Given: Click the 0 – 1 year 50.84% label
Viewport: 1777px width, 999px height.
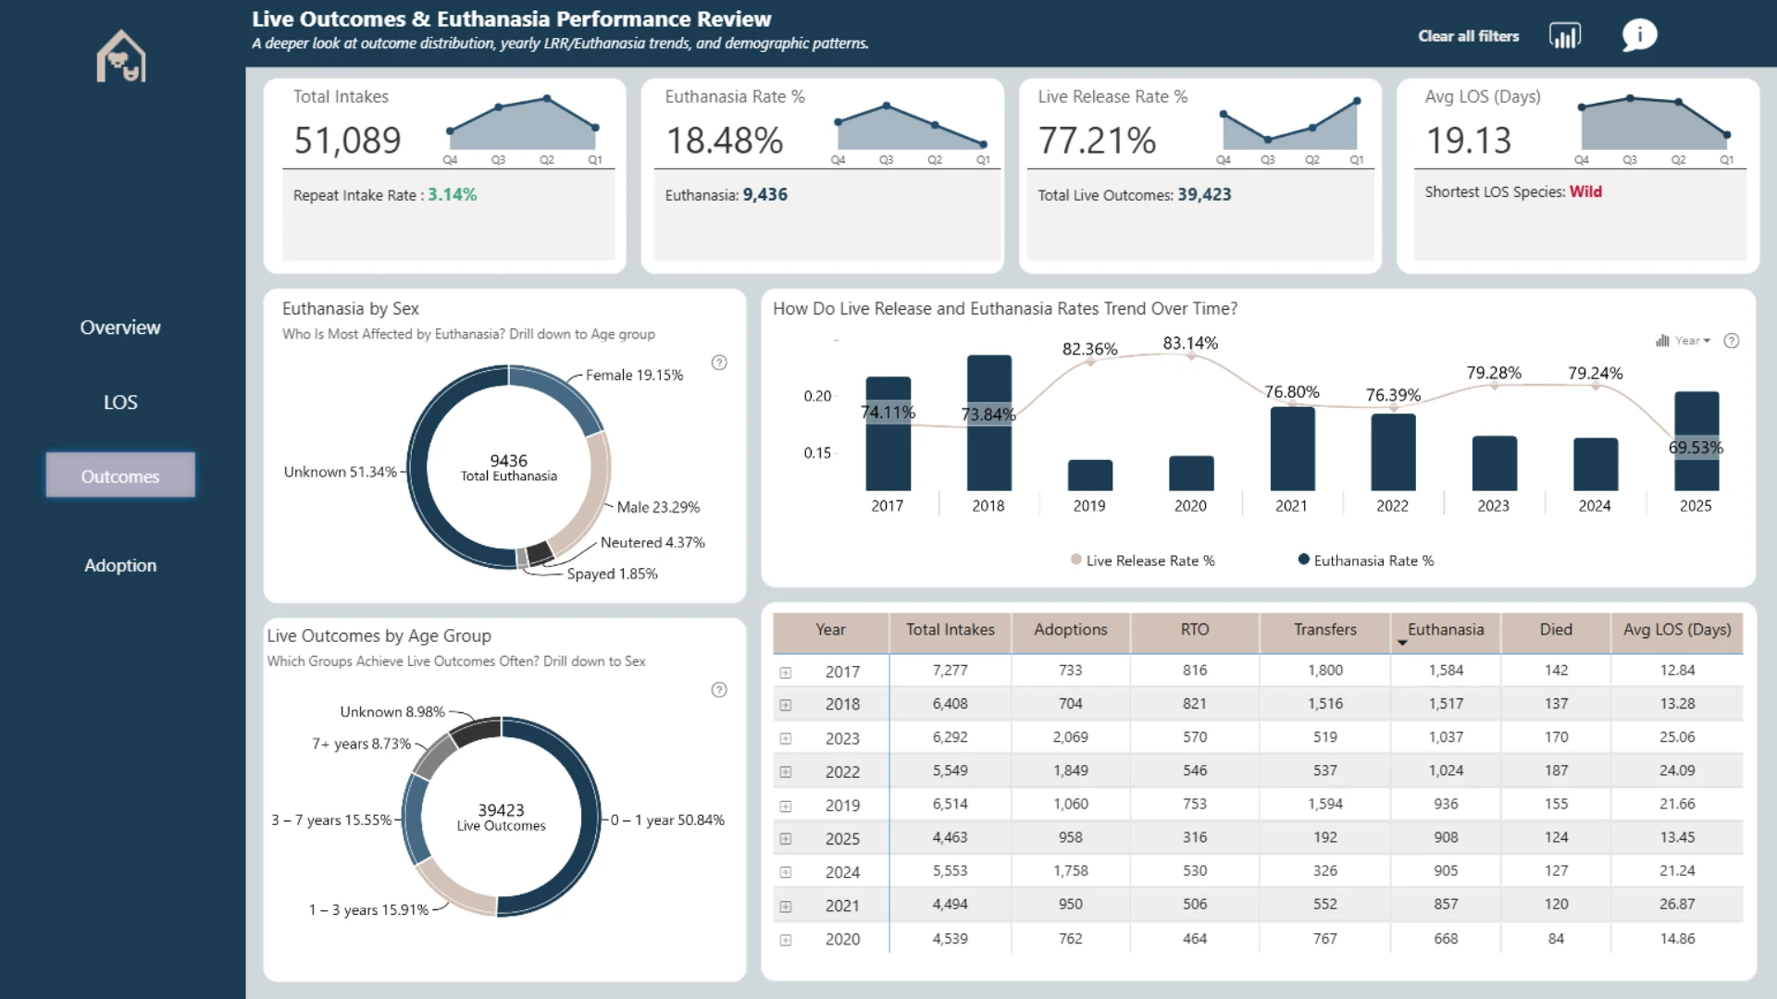Looking at the screenshot, I should tap(667, 820).
